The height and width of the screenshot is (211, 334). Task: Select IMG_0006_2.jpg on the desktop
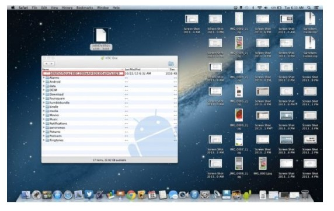[x=239, y=119]
